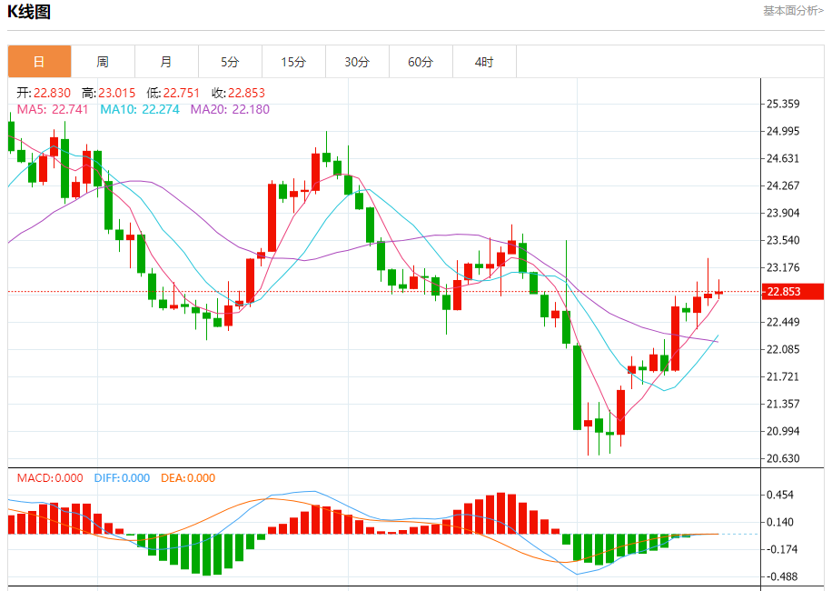Click the MA10 indicator label
This screenshot has width=832, height=591.
[139, 109]
